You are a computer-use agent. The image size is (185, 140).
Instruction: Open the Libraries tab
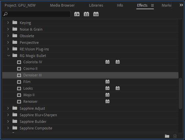click(96, 5)
